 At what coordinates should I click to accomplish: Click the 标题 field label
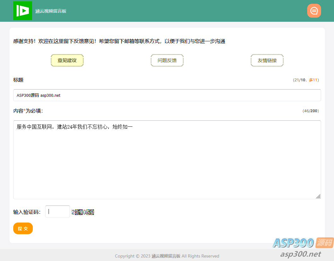pos(18,80)
